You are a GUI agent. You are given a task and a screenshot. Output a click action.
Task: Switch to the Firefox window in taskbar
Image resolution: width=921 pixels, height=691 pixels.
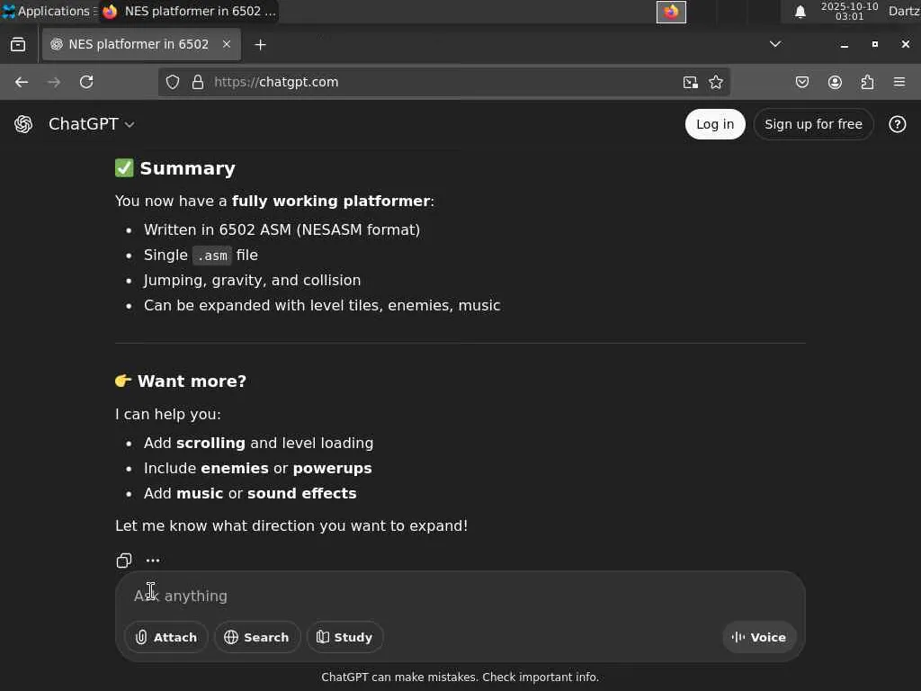pos(189,11)
